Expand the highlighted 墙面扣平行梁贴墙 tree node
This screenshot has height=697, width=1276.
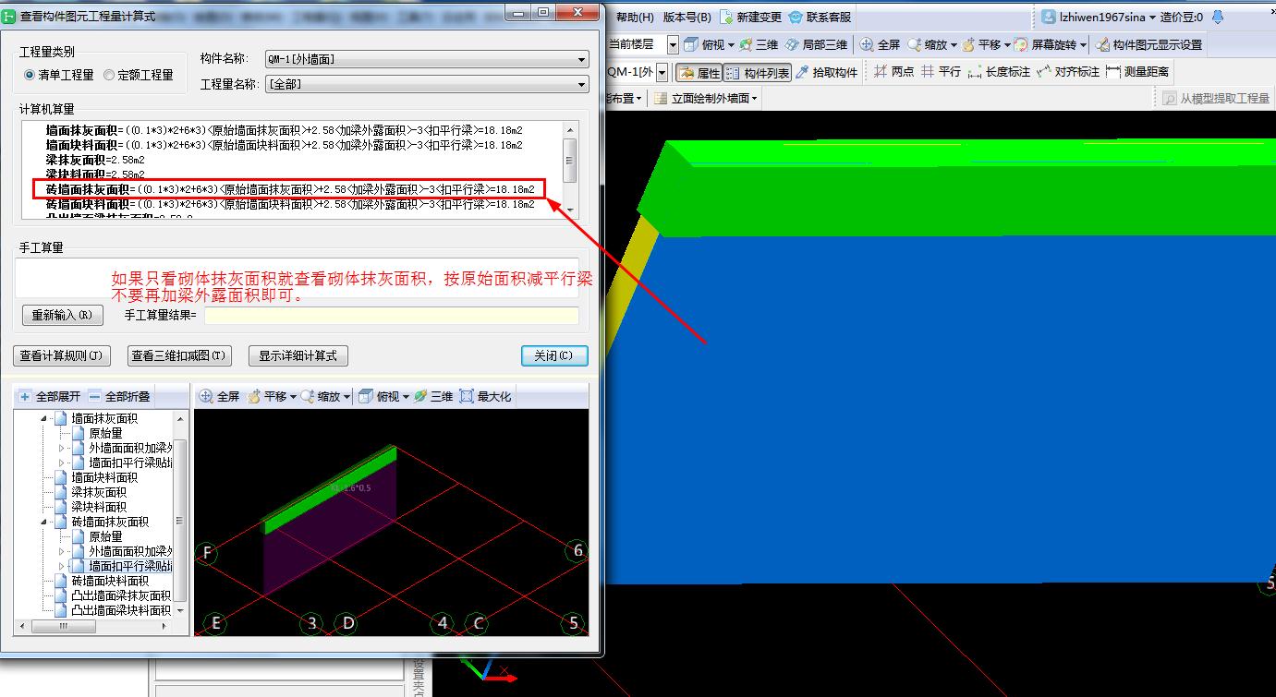[62, 566]
